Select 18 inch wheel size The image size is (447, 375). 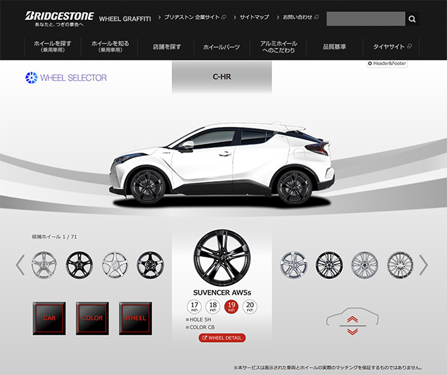tap(213, 307)
